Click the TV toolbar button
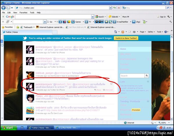 tap(88, 22)
